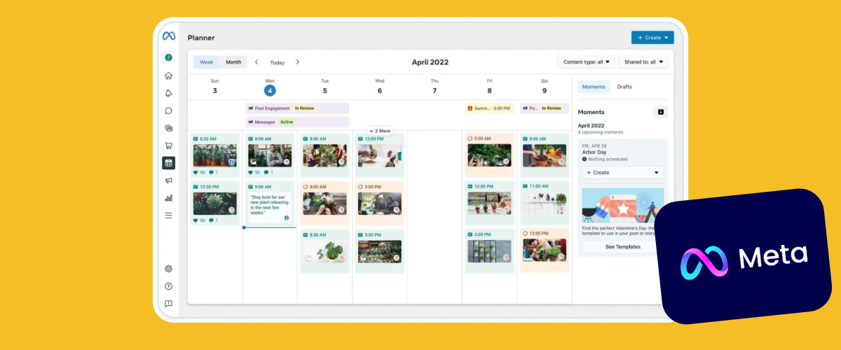Open Friday Summ... 5:00 PM event

[490, 108]
